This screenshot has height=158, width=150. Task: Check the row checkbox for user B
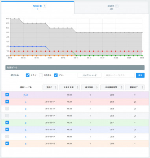[x=7, y=109]
